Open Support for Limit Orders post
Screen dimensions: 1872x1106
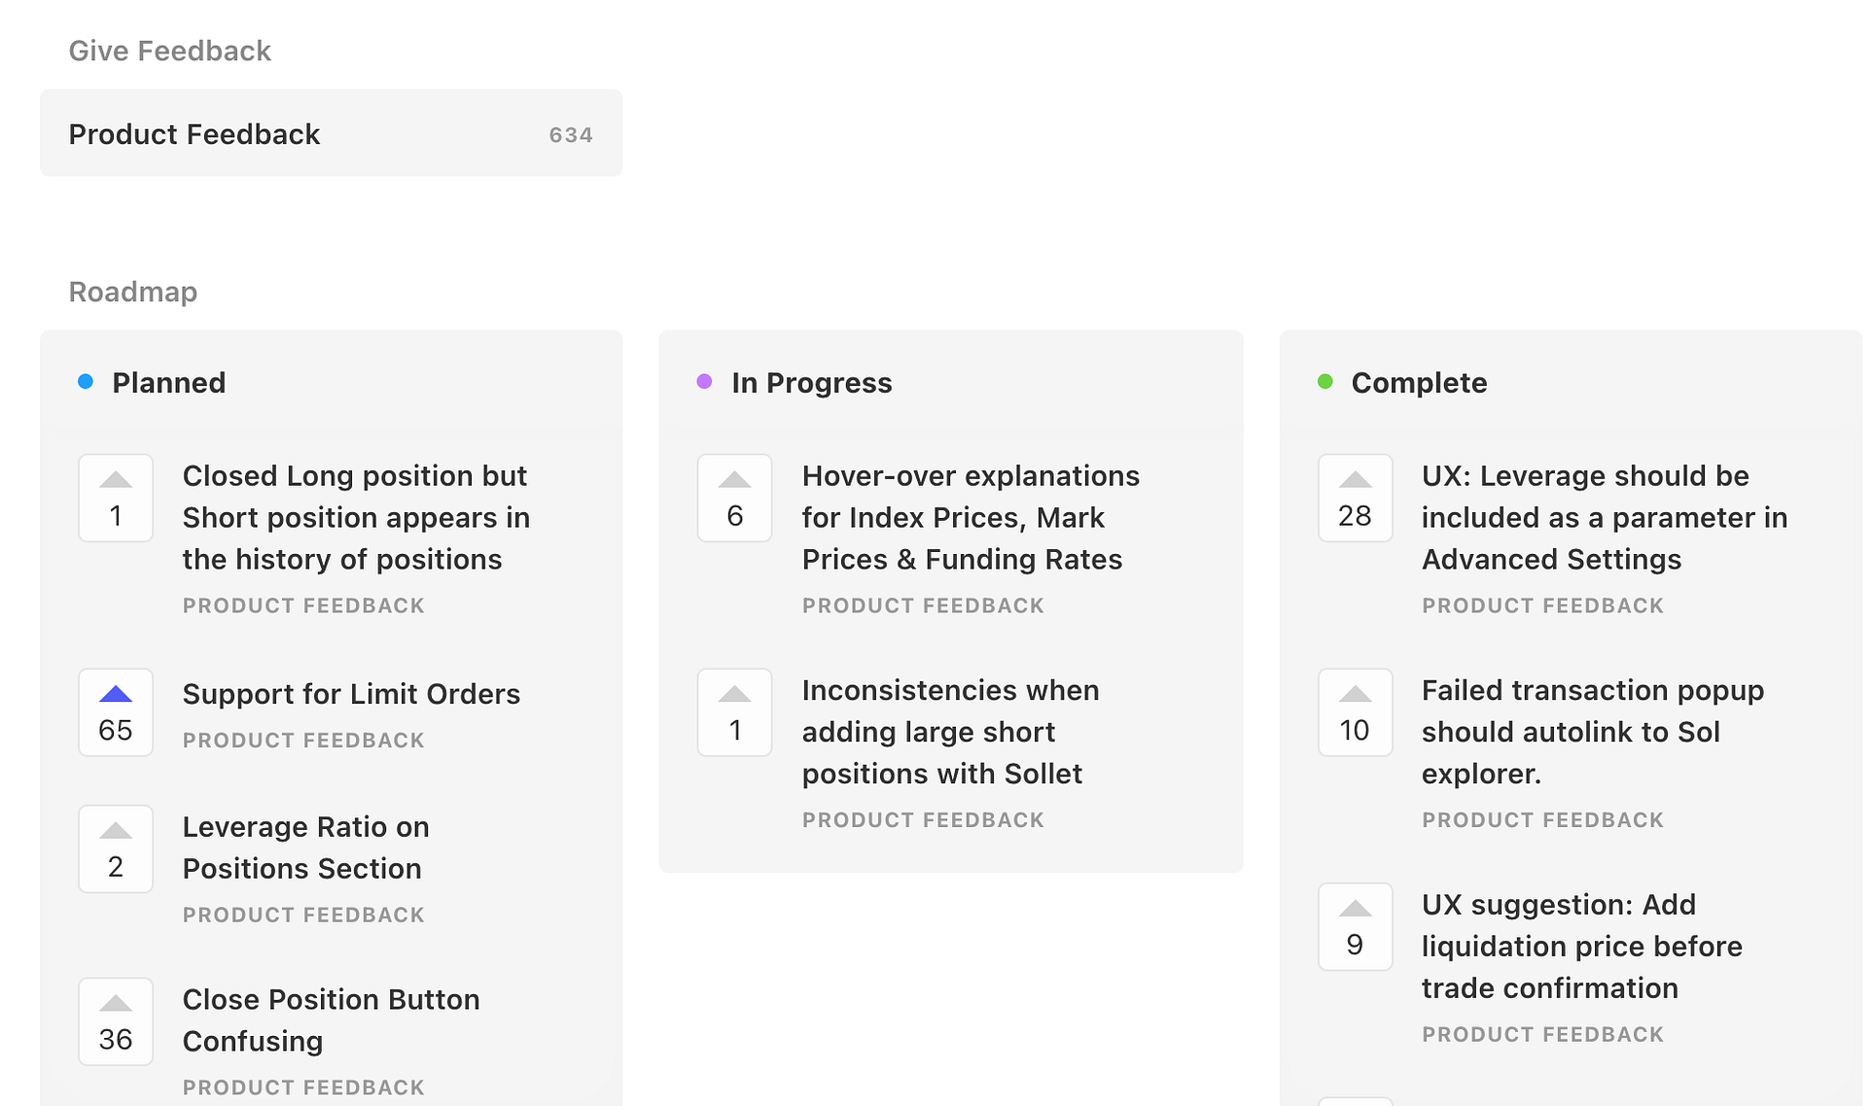351,694
